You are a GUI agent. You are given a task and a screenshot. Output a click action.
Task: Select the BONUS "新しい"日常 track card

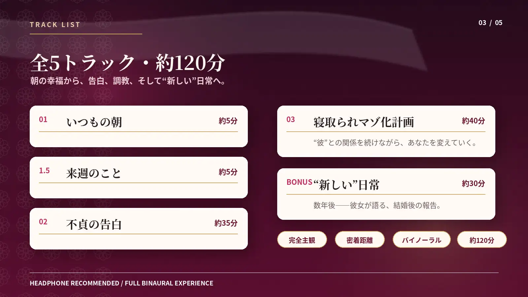[x=386, y=194]
